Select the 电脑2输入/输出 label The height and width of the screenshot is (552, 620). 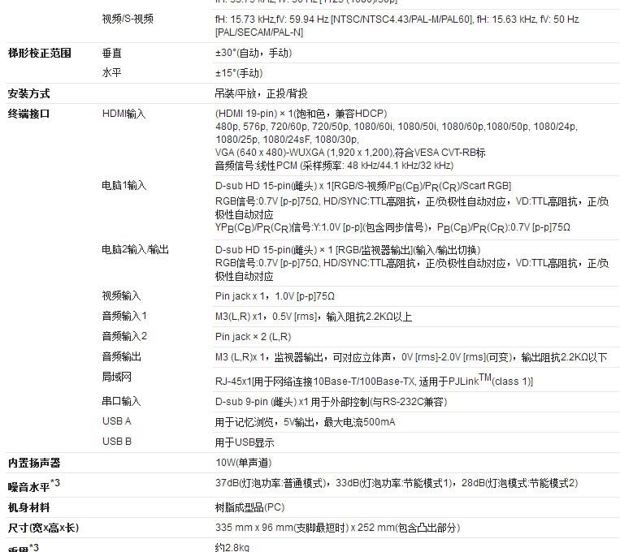tap(136, 249)
